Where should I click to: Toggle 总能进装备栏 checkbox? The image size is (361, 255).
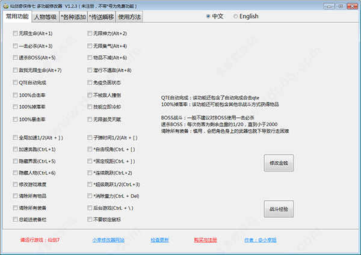pyautogui.click(x=15, y=220)
